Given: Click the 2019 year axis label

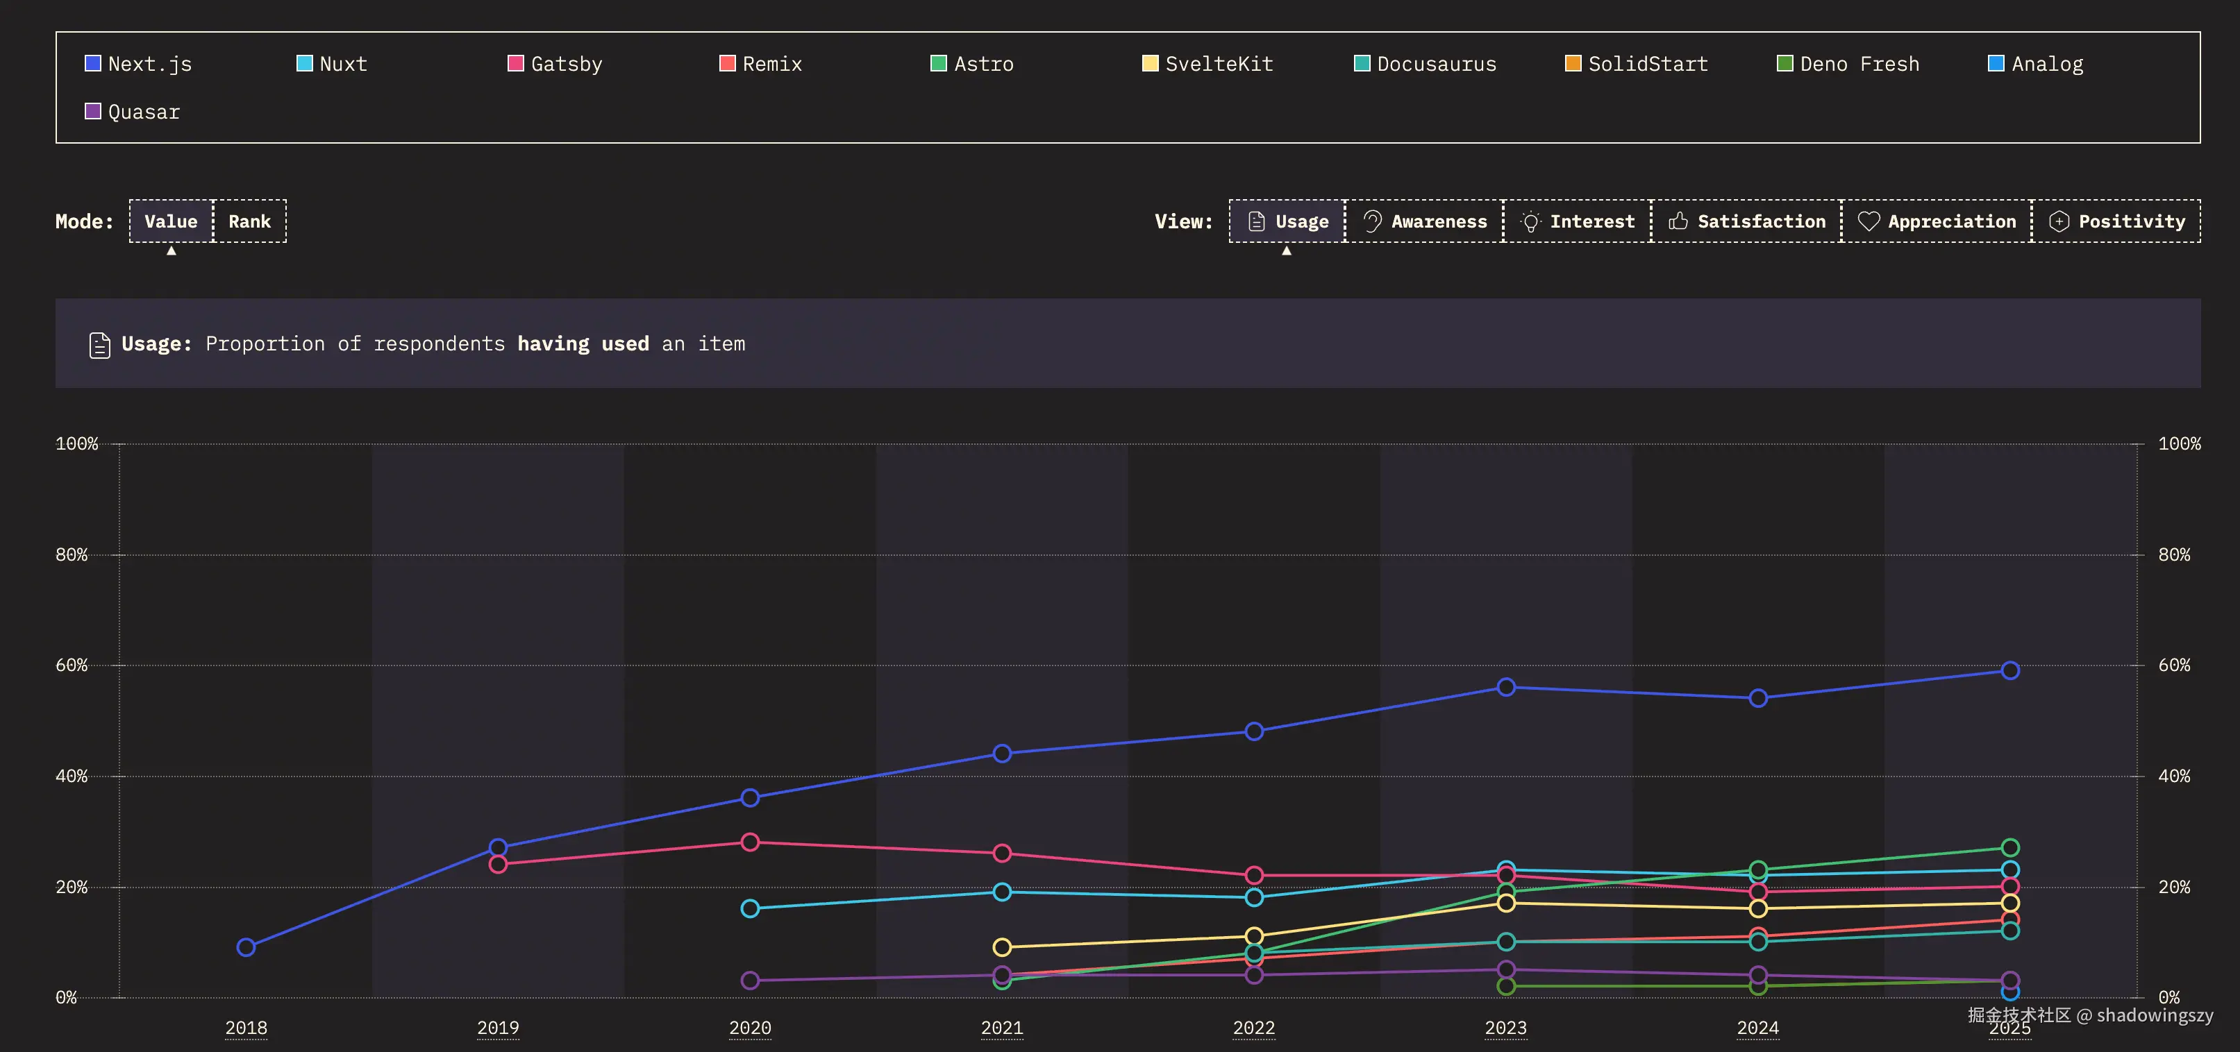Looking at the screenshot, I should 497,1028.
